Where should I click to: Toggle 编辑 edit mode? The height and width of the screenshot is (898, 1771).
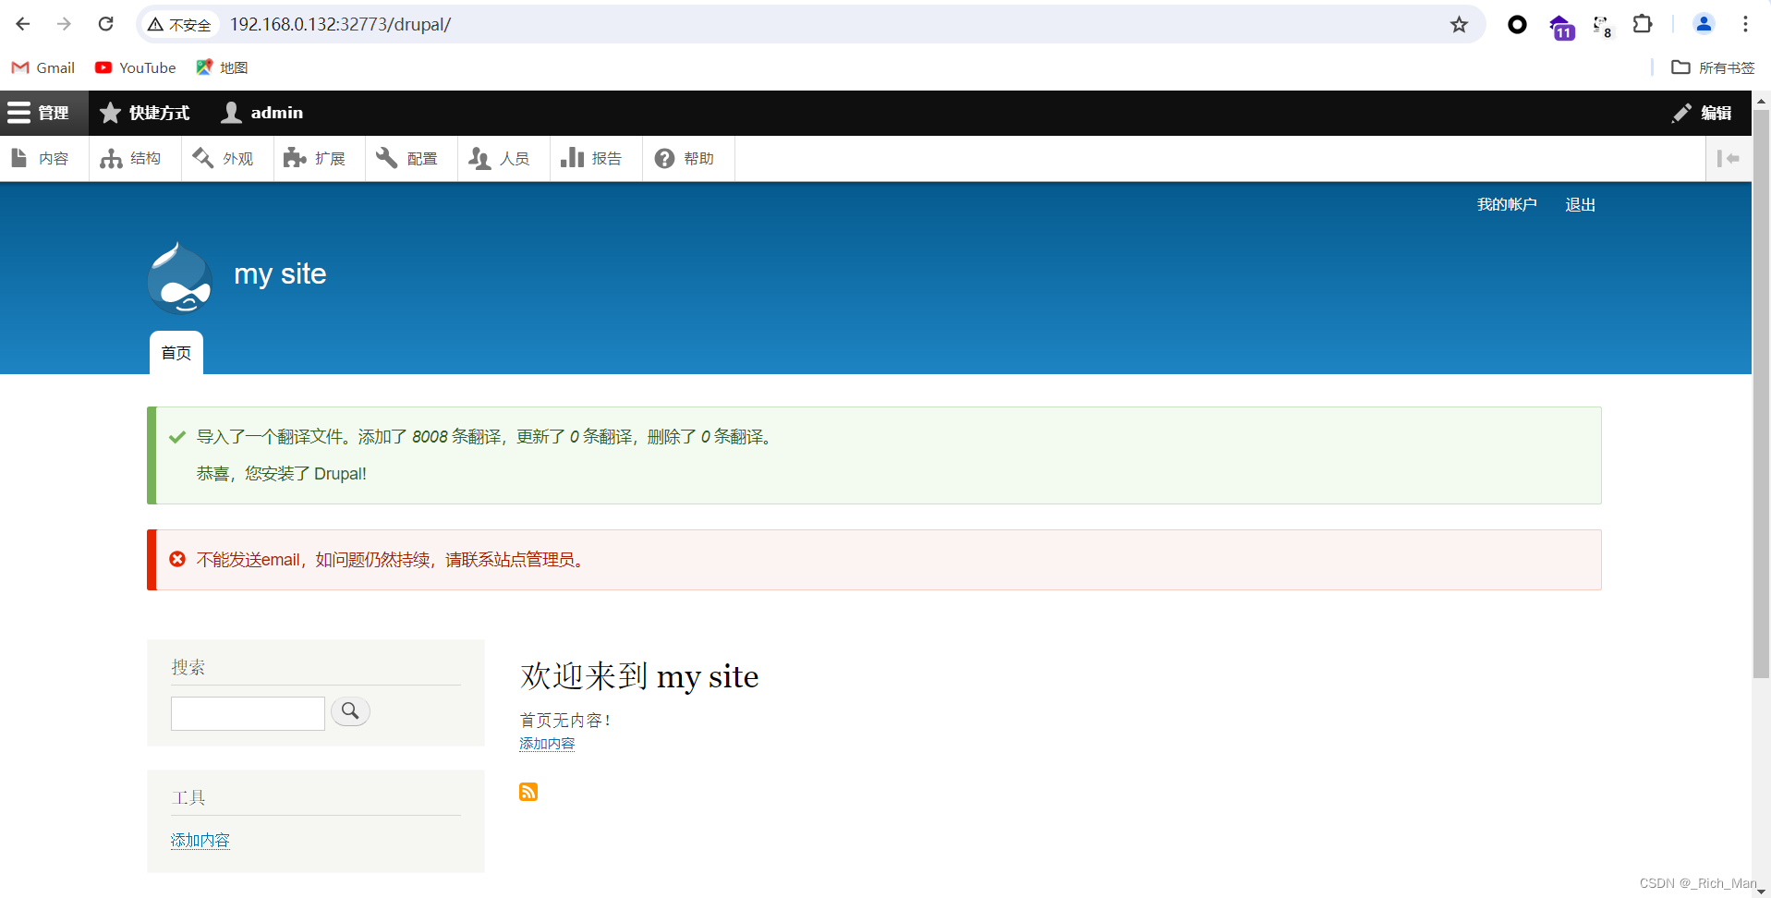1704,112
